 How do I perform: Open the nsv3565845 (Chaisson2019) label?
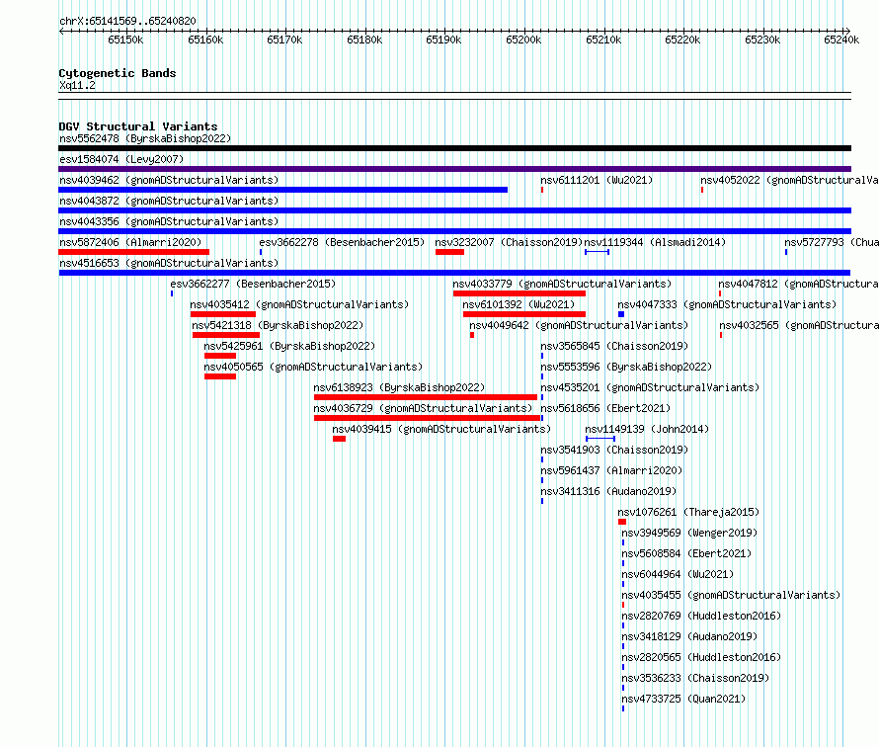[614, 346]
